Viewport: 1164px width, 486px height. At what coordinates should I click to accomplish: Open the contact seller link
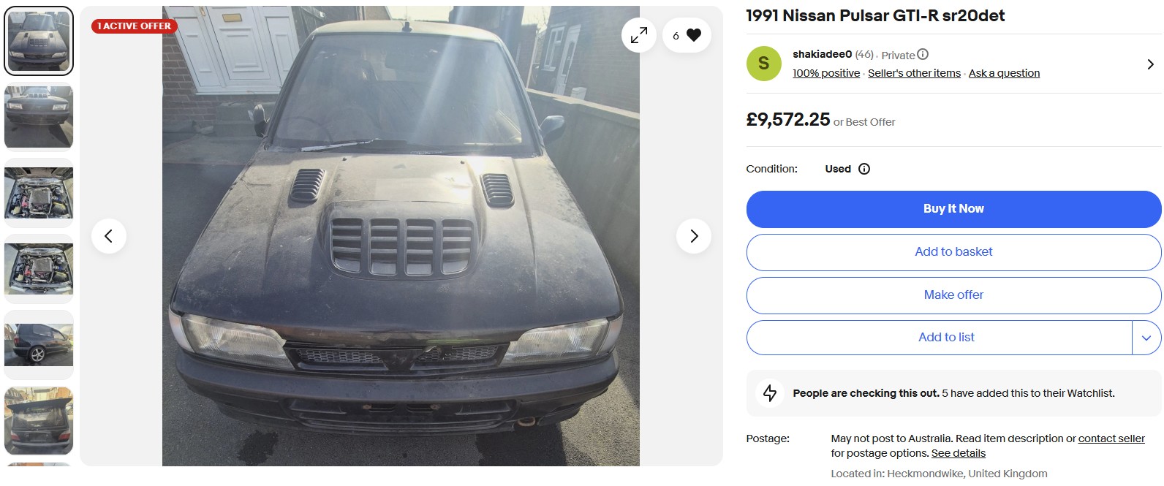(x=1111, y=438)
